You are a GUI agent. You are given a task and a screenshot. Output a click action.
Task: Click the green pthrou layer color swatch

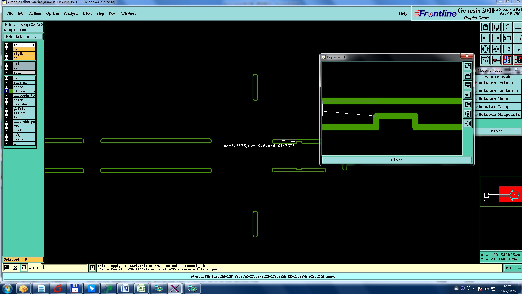pyautogui.click(x=11, y=91)
